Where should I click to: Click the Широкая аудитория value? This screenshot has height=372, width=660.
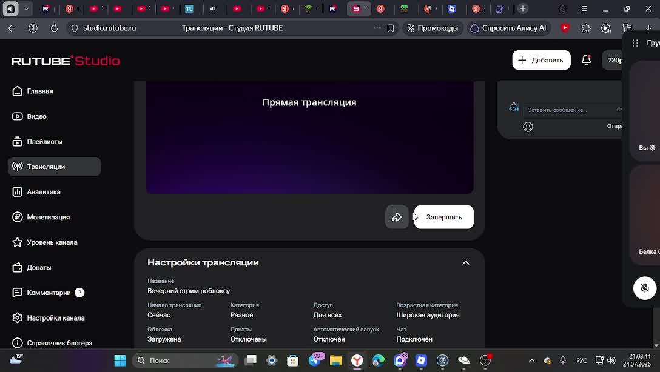pos(428,315)
